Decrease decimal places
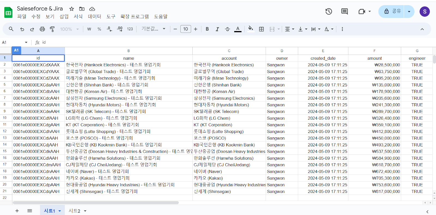 pos(109,29)
